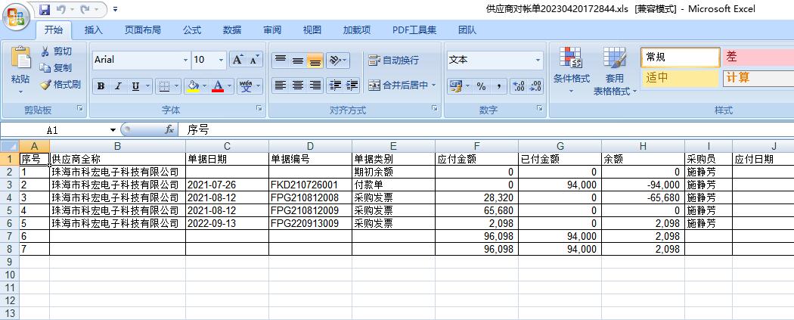The image size is (794, 320).
Task: Apply the 适中 cell style
Action: (x=680, y=77)
